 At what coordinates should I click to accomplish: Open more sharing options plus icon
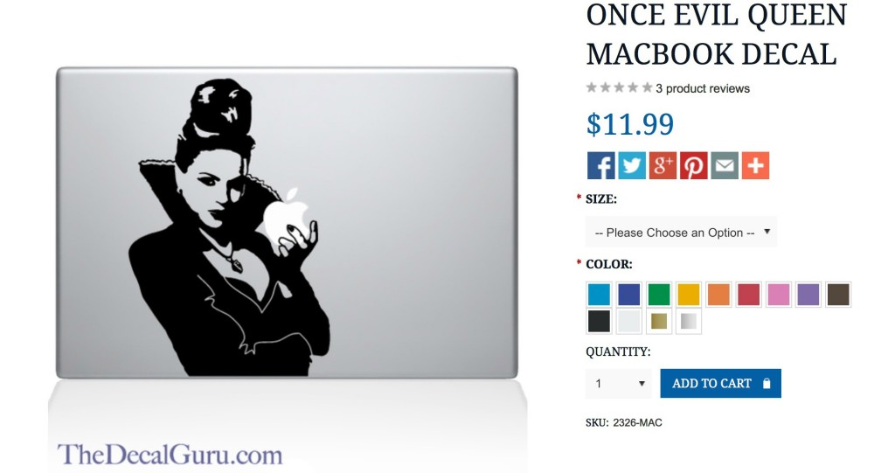pos(755,165)
